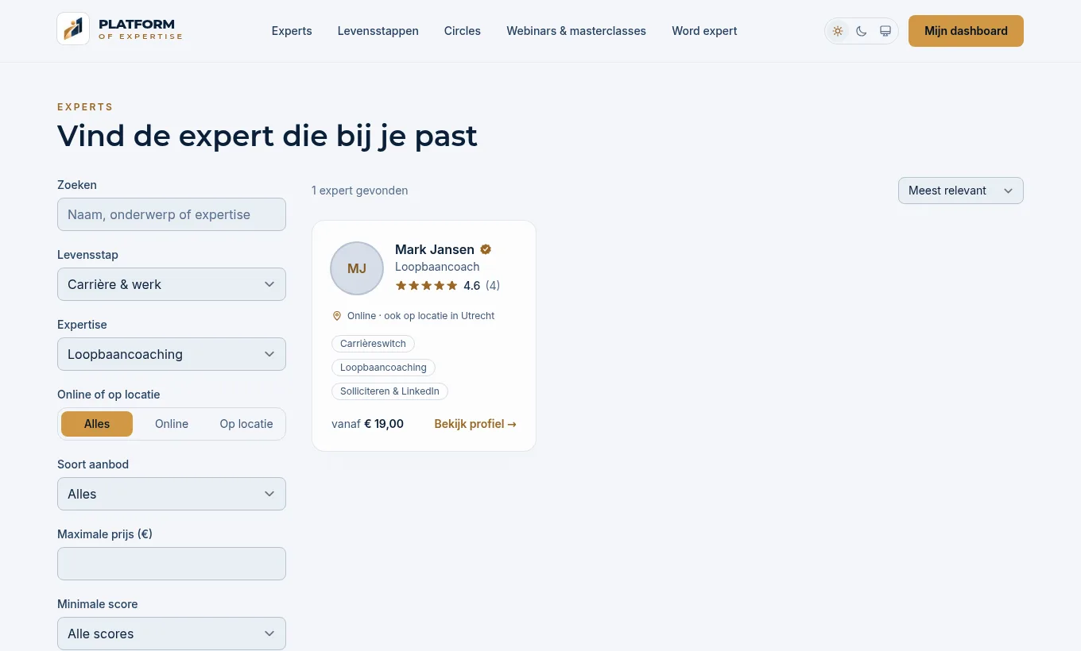Open the Experts menu item
Viewport: 1081px width, 651px height.
click(292, 31)
